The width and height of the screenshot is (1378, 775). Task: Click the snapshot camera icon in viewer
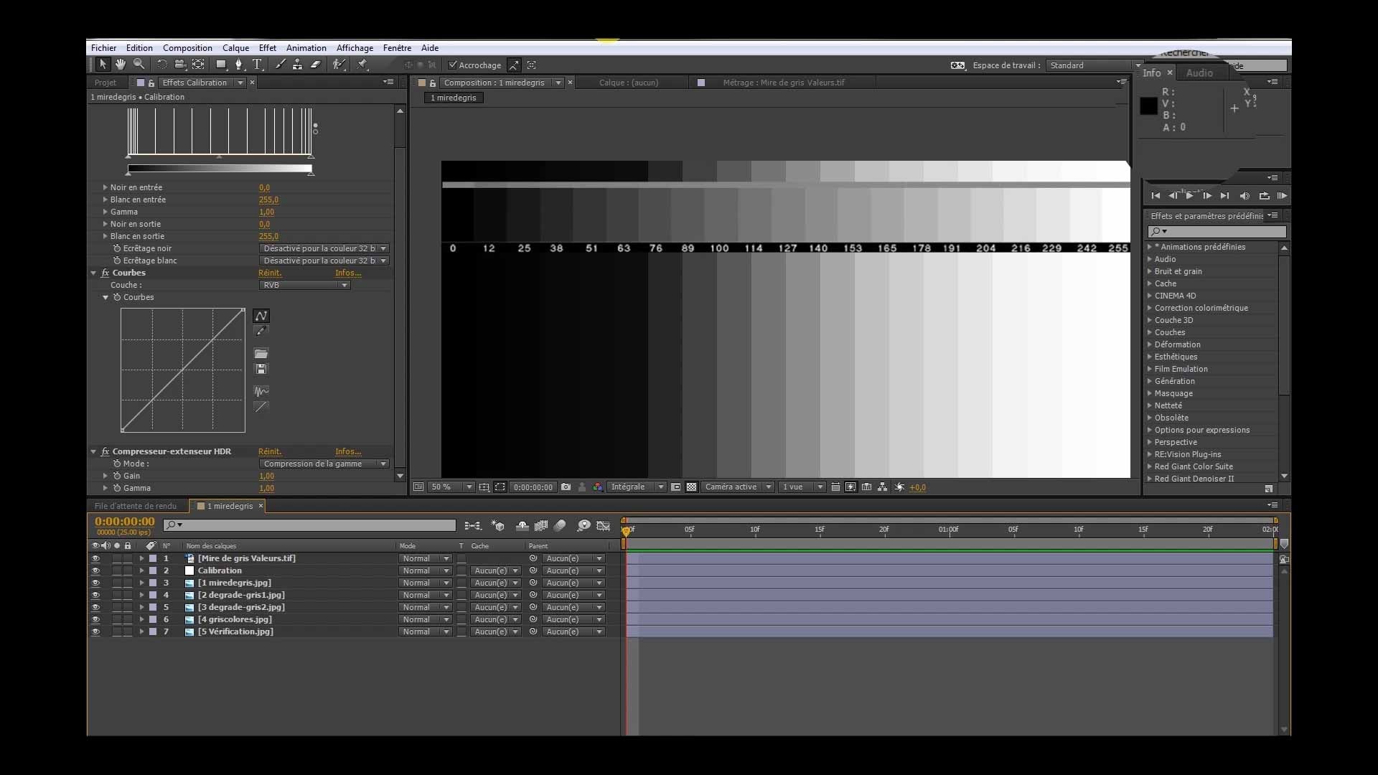566,487
